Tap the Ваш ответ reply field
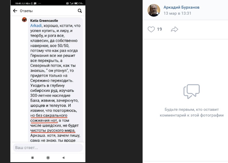Viewport: 228px width, 163px height. tap(48, 148)
